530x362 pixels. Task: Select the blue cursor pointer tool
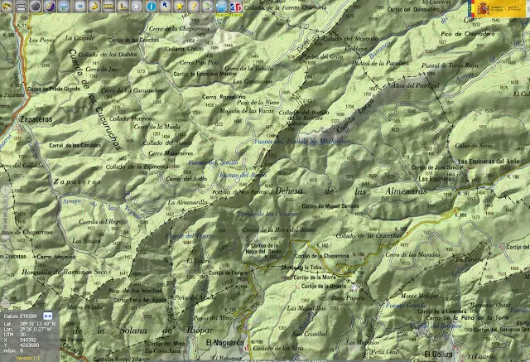[x=166, y=6]
